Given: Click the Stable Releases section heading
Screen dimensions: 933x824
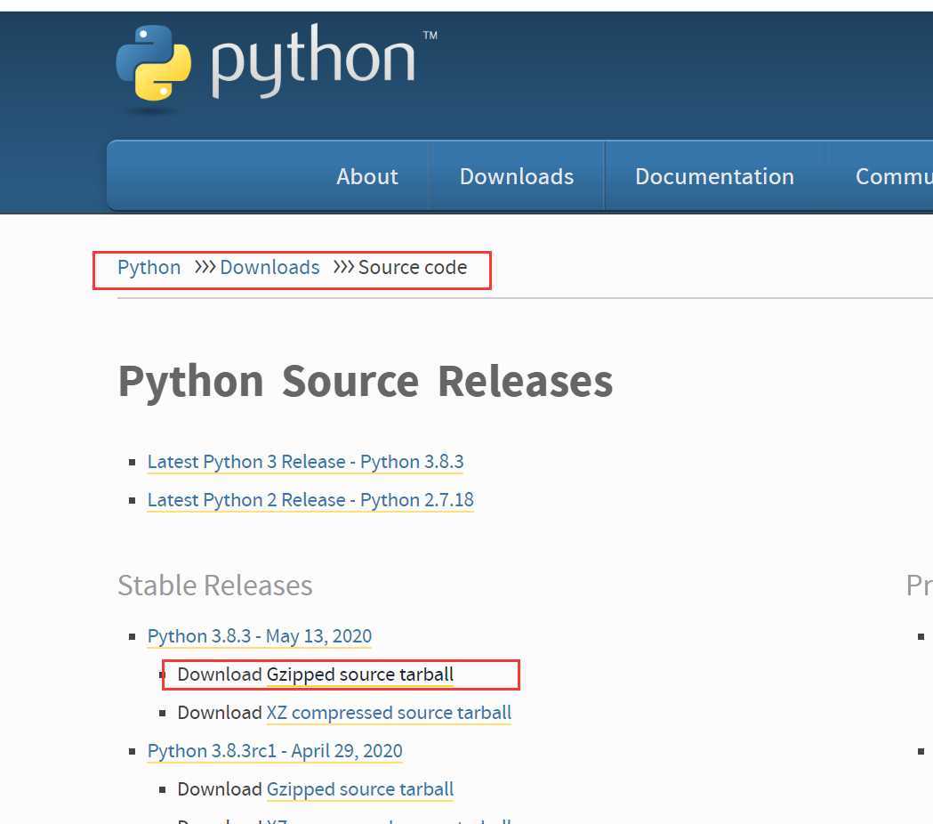Looking at the screenshot, I should (x=215, y=586).
